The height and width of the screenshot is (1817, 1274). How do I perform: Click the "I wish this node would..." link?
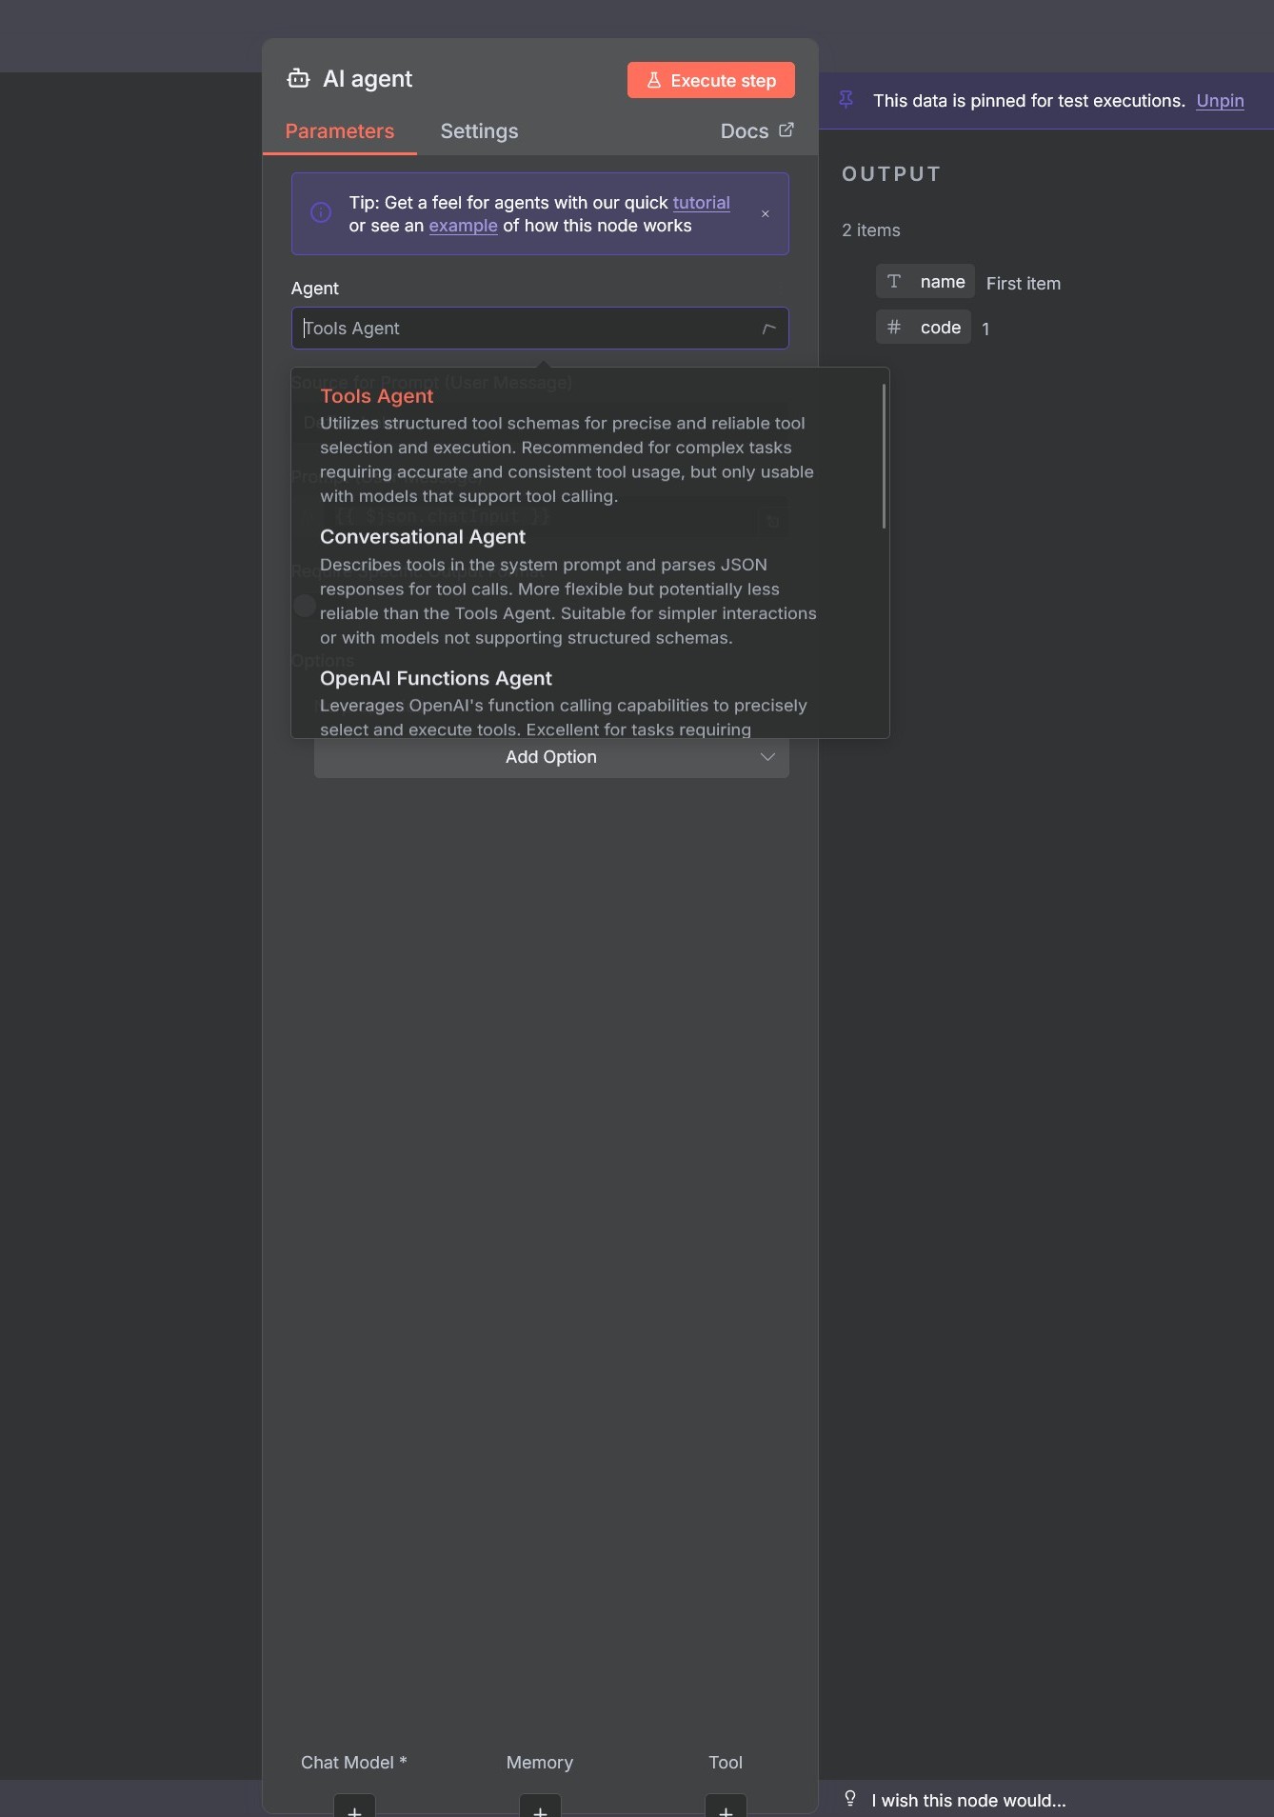coord(968,1800)
